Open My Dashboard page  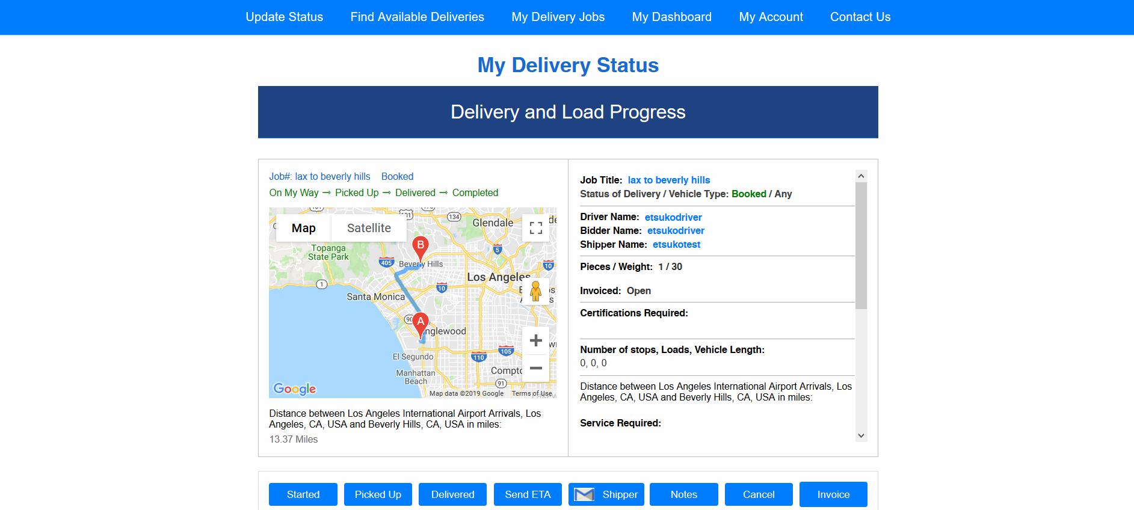[672, 17]
